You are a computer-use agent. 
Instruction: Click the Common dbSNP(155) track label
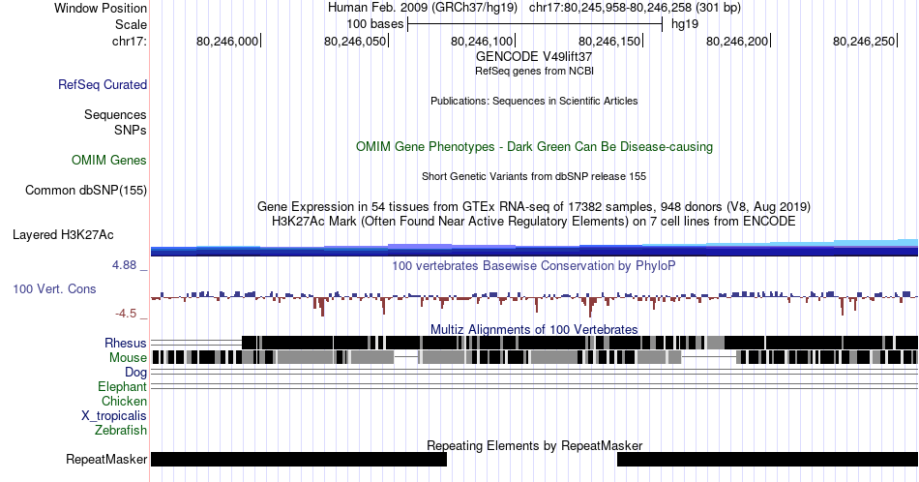tap(86, 190)
